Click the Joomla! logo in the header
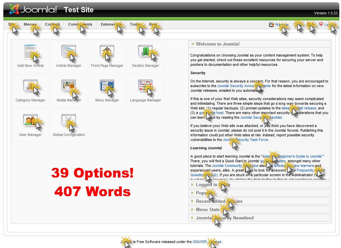This screenshot has width=341, height=248. (x=33, y=10)
